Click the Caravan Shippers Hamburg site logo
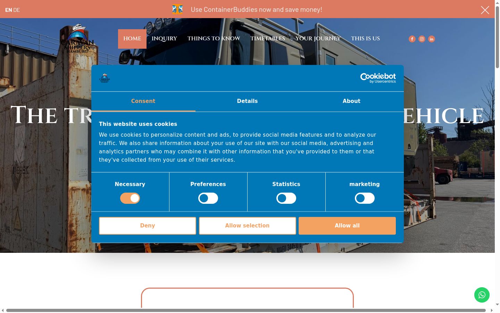 click(x=77, y=39)
